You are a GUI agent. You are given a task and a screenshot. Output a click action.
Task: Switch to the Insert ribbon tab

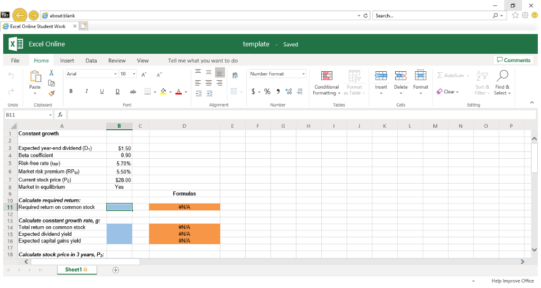[x=67, y=61]
